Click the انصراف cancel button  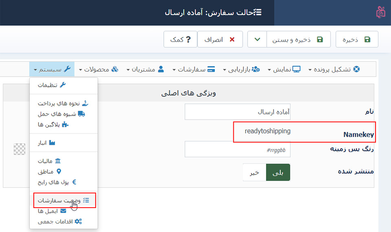220,39
